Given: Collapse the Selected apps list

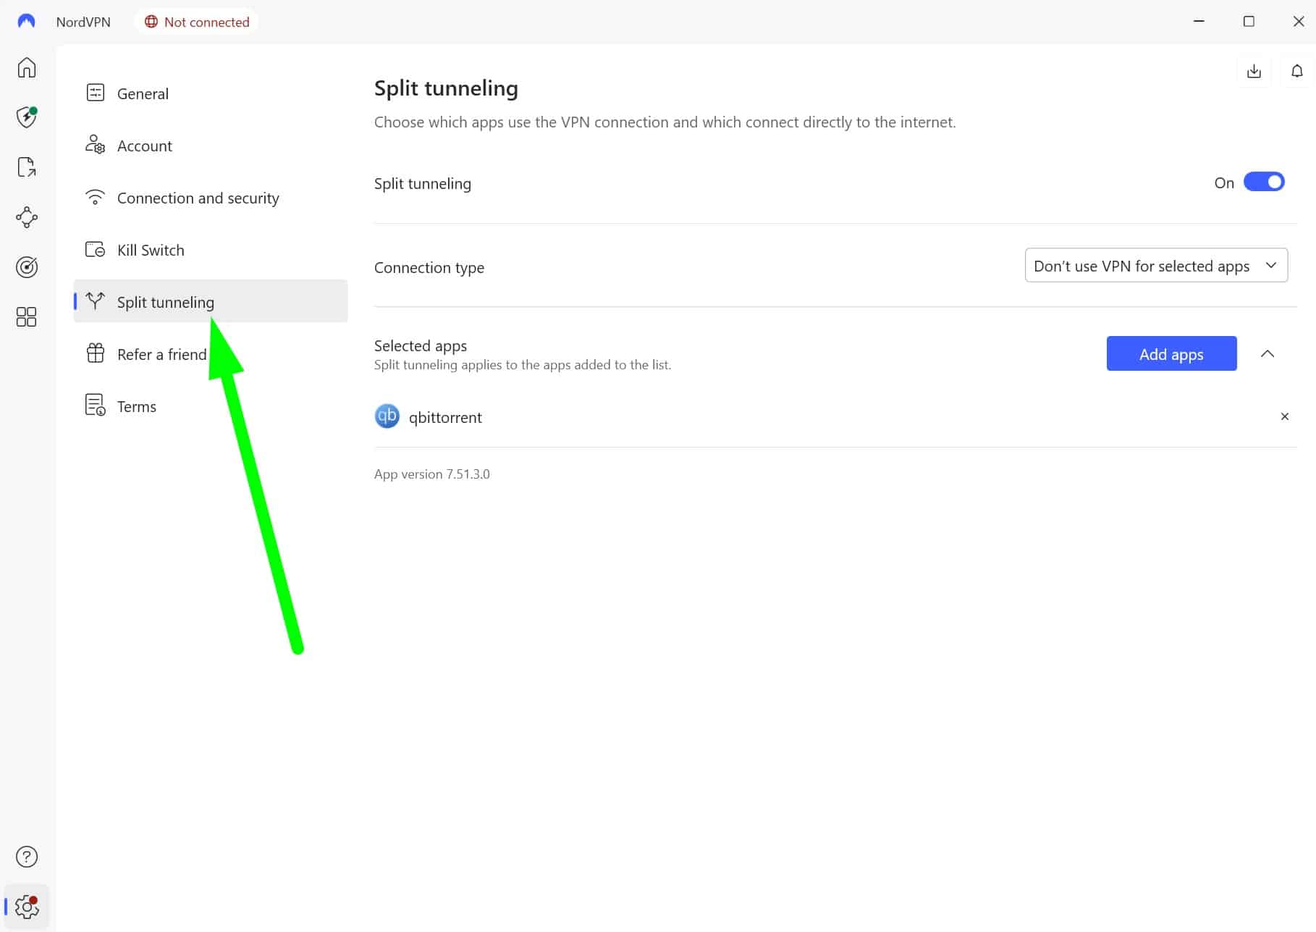Looking at the screenshot, I should (x=1267, y=353).
